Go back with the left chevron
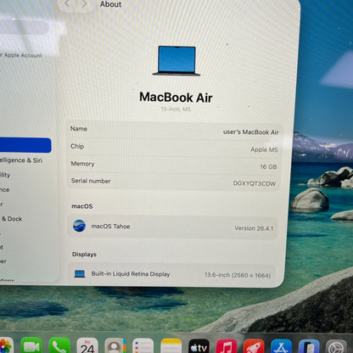 67,3
